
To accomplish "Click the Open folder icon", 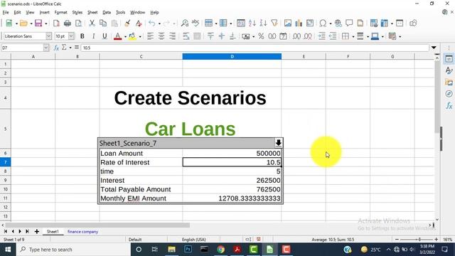I will coord(23,23).
